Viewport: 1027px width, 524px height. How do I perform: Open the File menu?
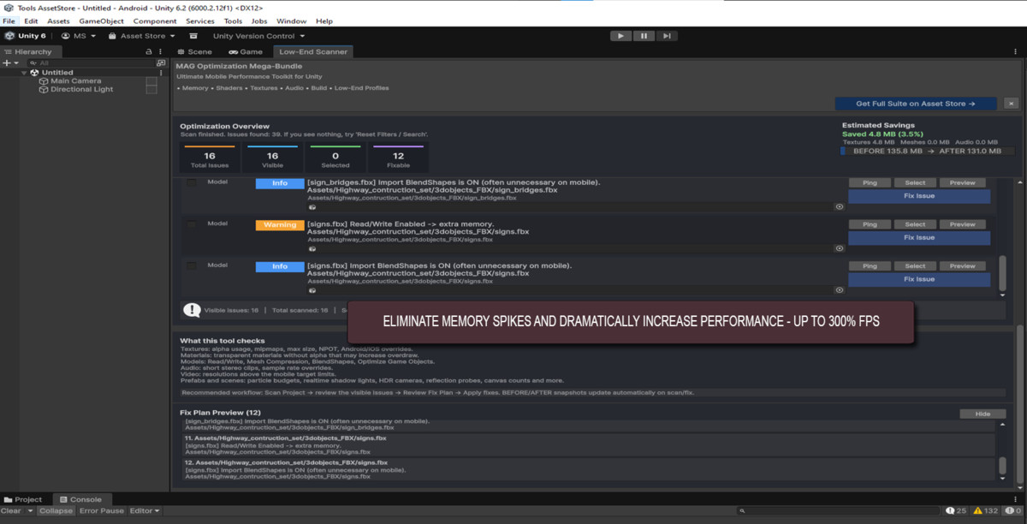(x=9, y=21)
